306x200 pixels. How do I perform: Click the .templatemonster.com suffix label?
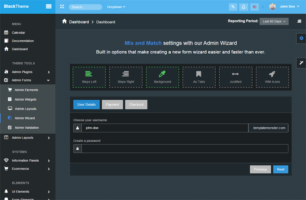point(269,128)
